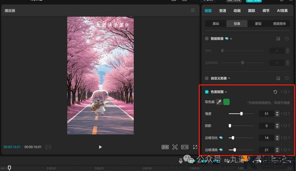Click the 羽化 stepper under 智能抠像
Screen dimensions: 296x171
pos(288,50)
